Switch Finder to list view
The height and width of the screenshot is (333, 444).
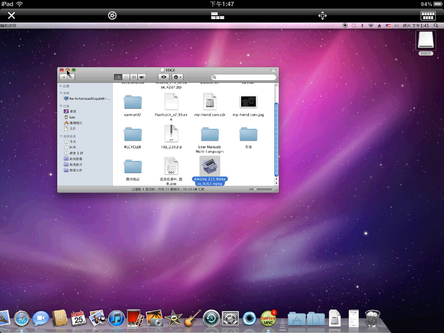[x=126, y=77]
